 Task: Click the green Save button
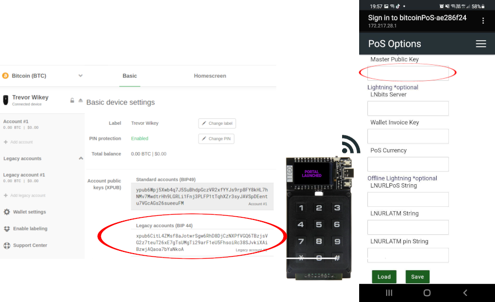[x=417, y=277]
